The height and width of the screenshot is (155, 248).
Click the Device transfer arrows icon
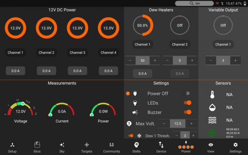click(161, 145)
